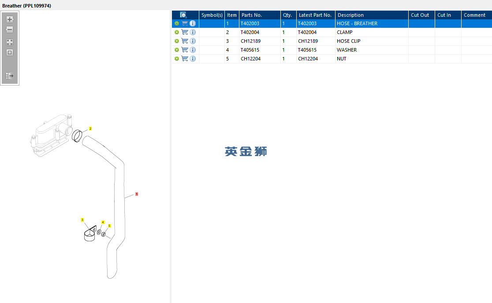
Task: Add NUT CH12204 to cart
Action: coord(185,58)
